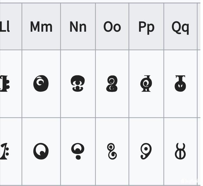Click the first-row glyph under Nn
Screen dimensions: 203x186
(x=78, y=84)
